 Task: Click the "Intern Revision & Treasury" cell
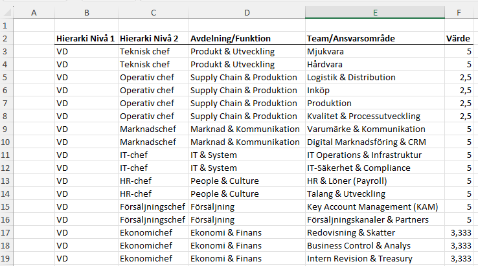pos(359,259)
